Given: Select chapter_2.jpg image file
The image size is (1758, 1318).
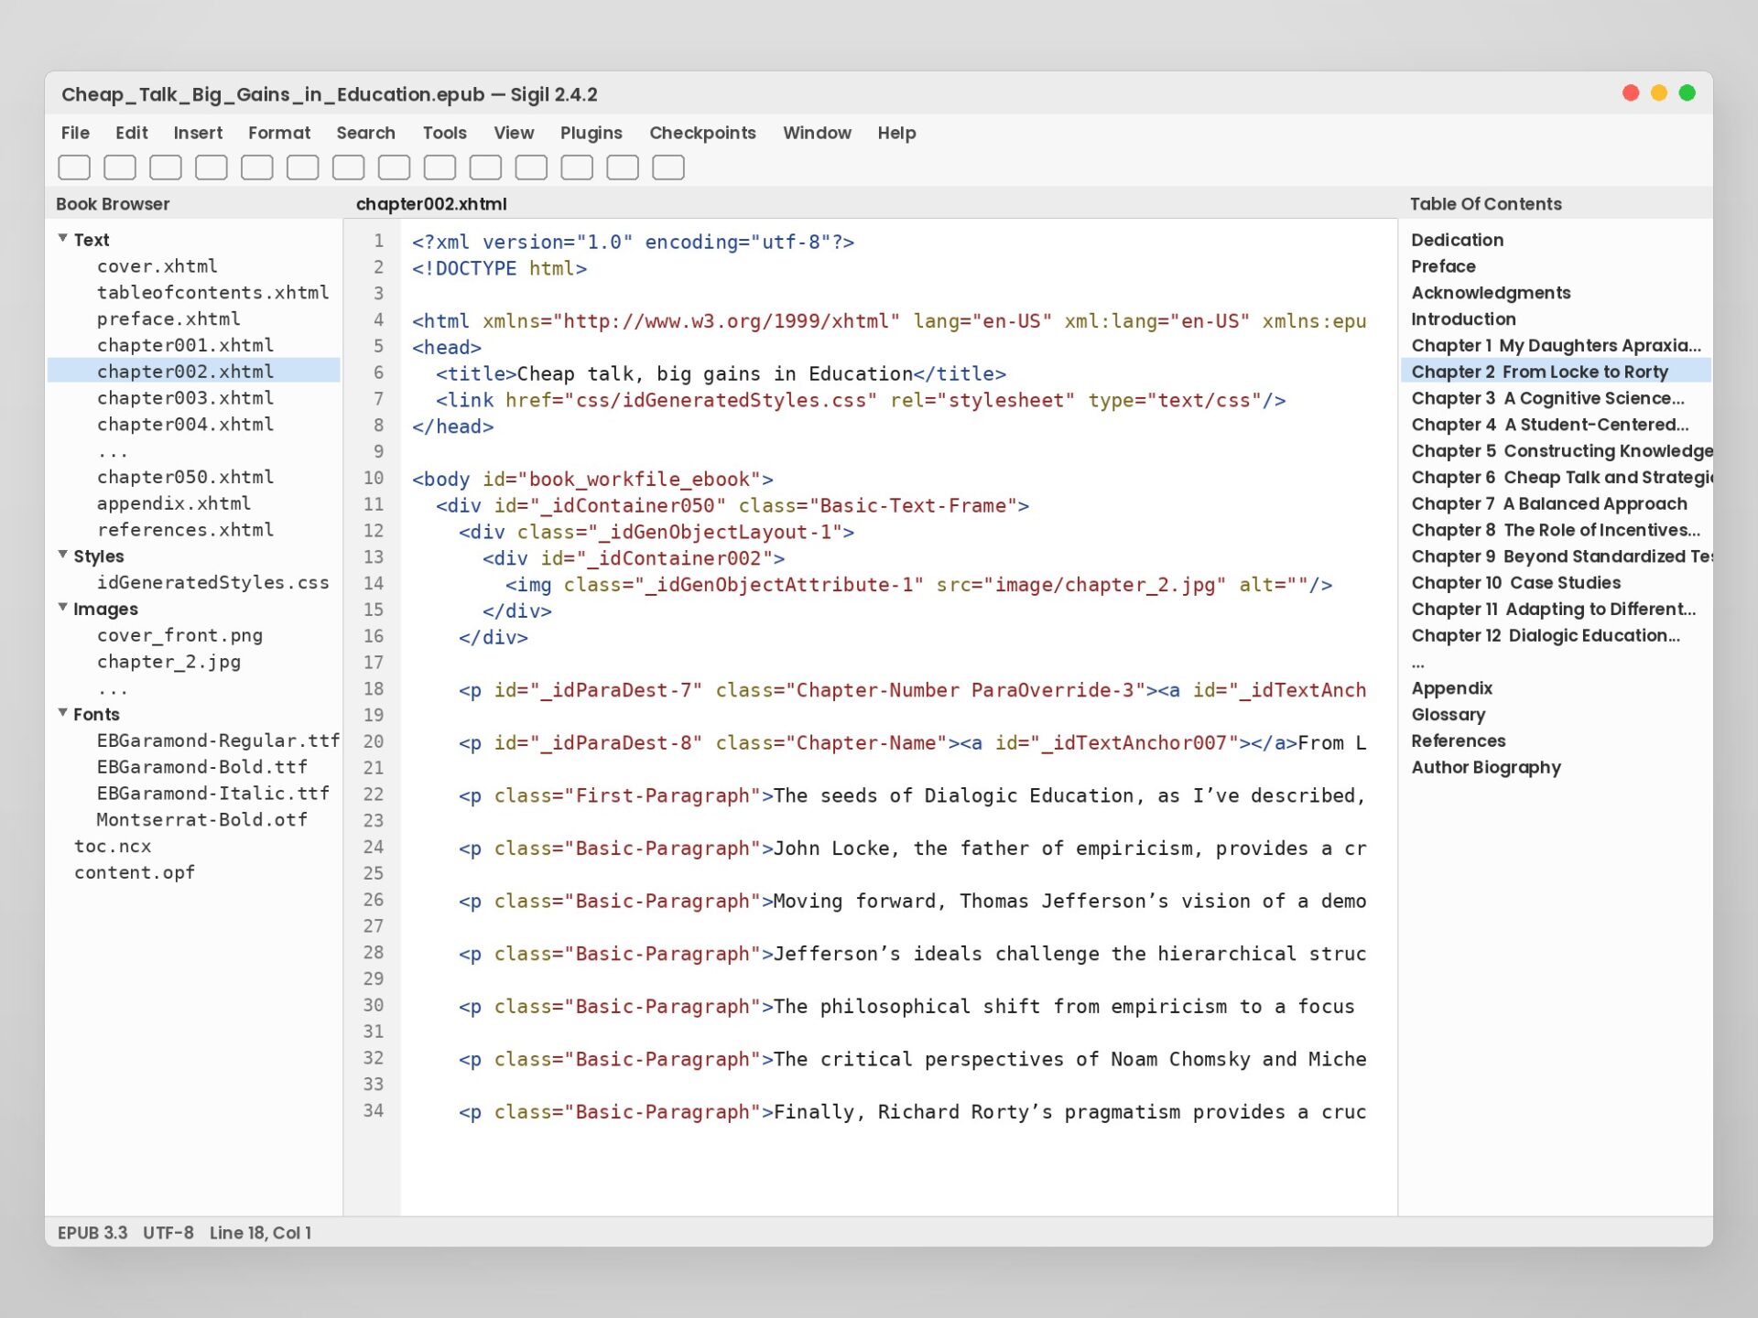Looking at the screenshot, I should pyautogui.click(x=168, y=663).
